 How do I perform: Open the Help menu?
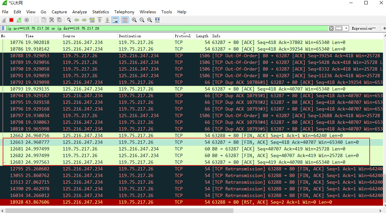(182, 12)
